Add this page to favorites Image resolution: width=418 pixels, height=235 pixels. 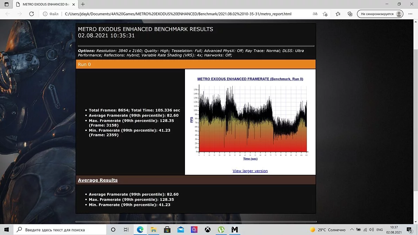click(x=325, y=14)
